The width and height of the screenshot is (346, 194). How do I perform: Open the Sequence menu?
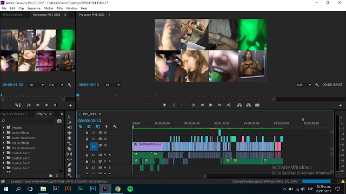34,8
